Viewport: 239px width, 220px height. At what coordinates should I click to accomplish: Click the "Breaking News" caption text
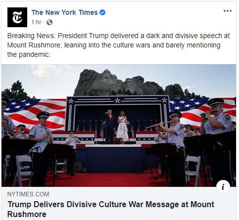(31, 36)
